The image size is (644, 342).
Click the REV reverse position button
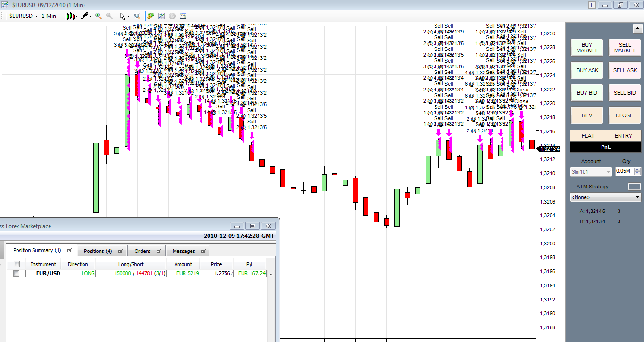tap(587, 115)
